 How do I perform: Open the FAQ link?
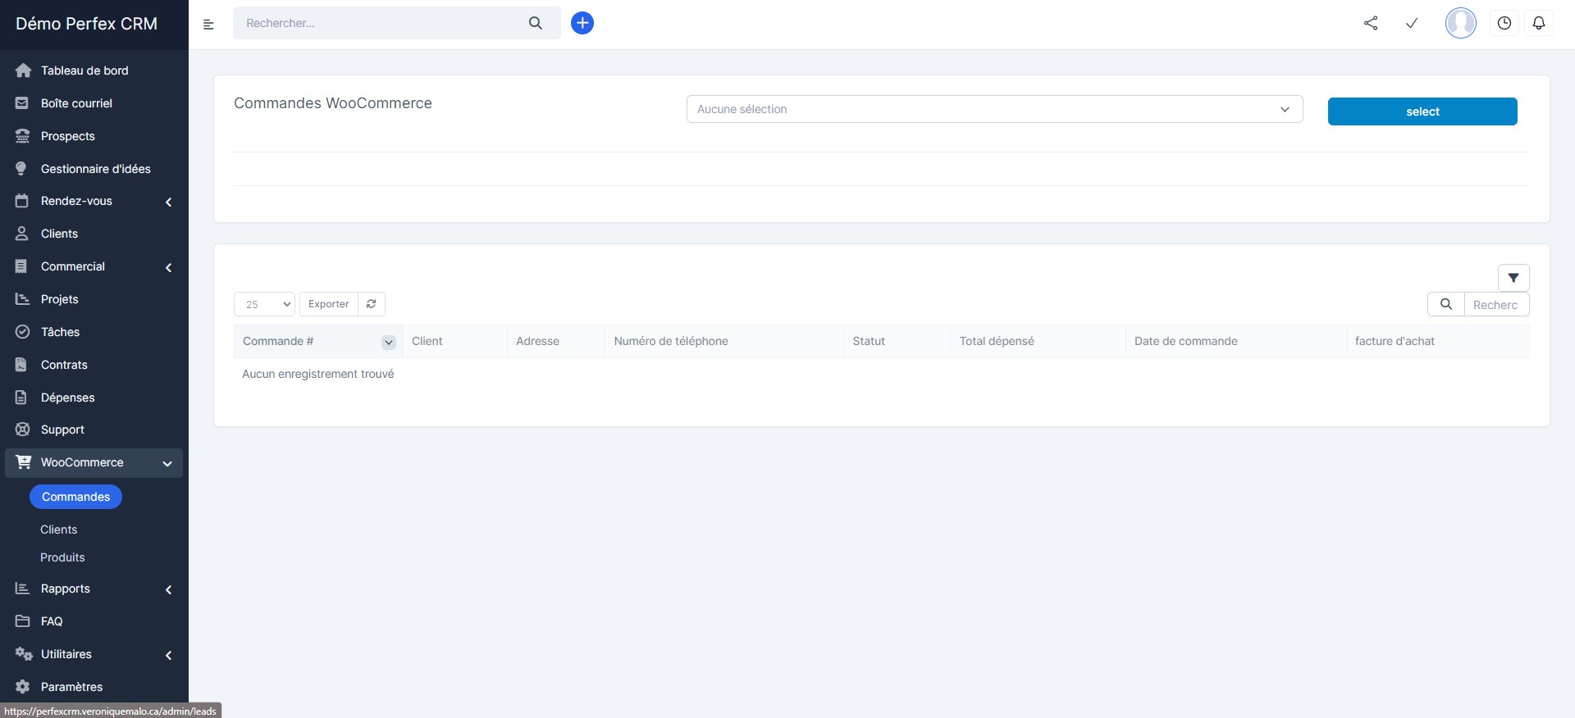pos(52,621)
